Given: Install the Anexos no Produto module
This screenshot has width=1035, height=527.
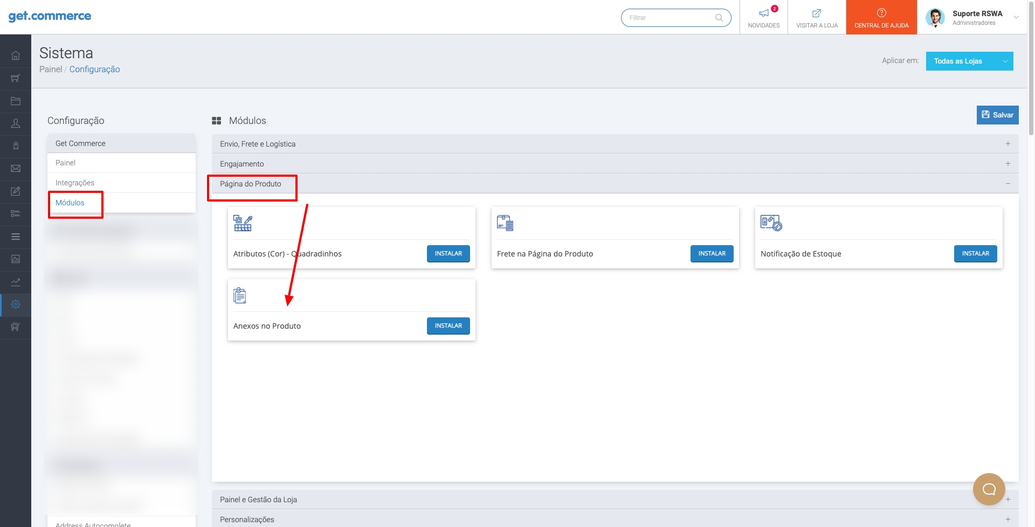Looking at the screenshot, I should (x=448, y=325).
